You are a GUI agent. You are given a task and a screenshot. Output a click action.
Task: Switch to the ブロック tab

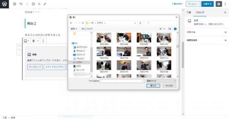200,12
